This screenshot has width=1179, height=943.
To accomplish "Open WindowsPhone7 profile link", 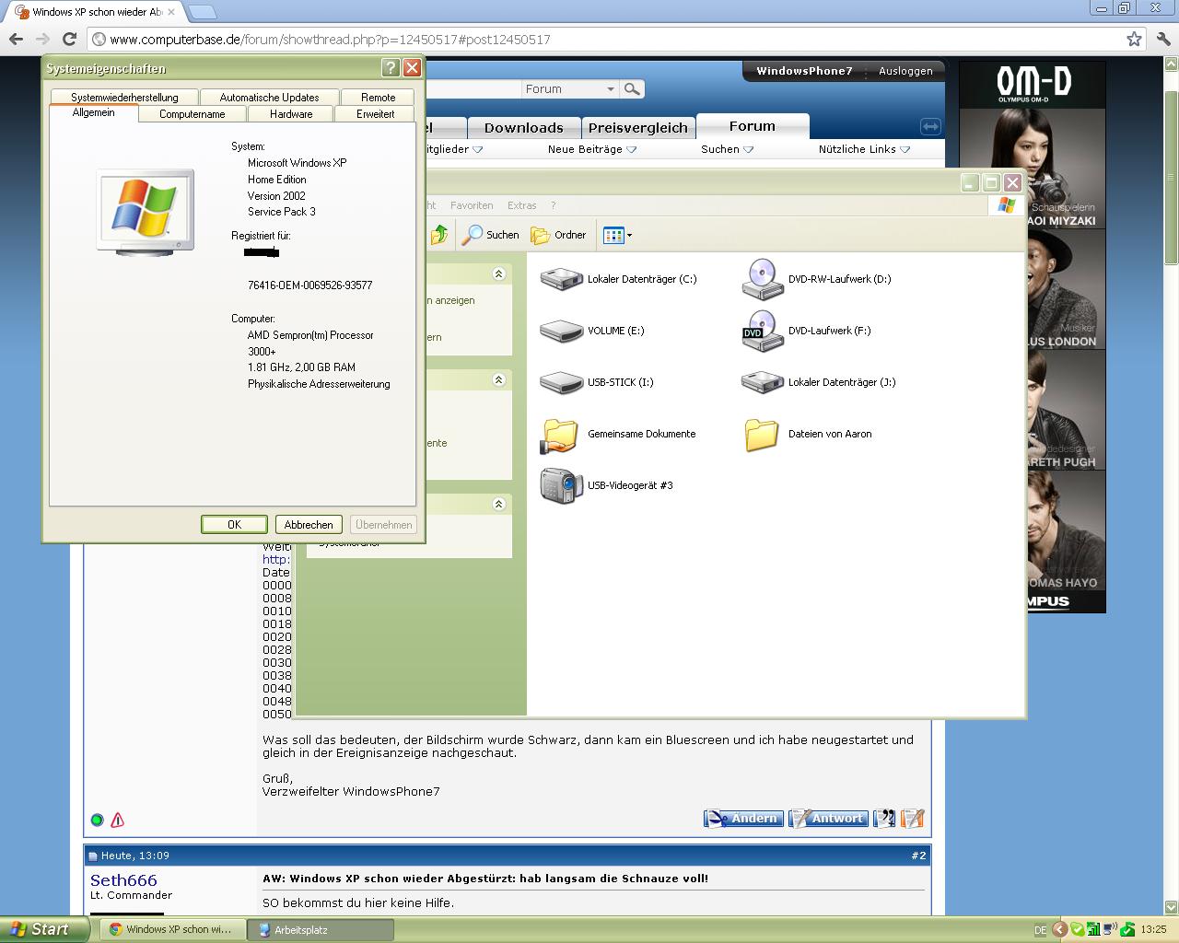I will pos(804,71).
